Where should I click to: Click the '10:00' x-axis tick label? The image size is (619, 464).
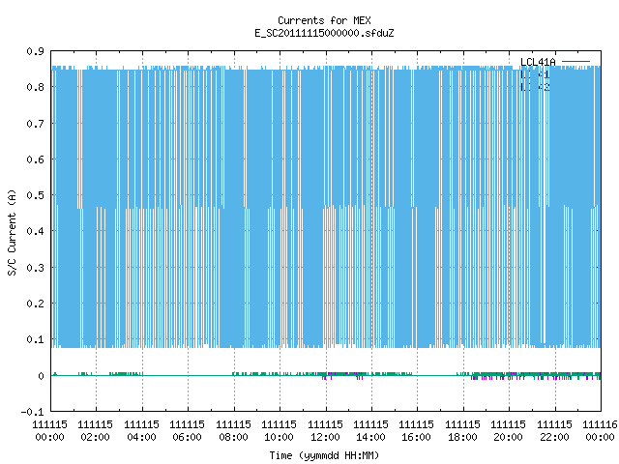pos(279,437)
